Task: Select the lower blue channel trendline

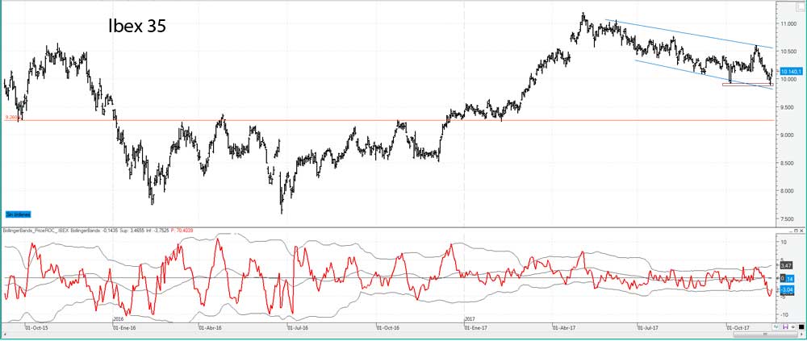Action: tap(705, 75)
